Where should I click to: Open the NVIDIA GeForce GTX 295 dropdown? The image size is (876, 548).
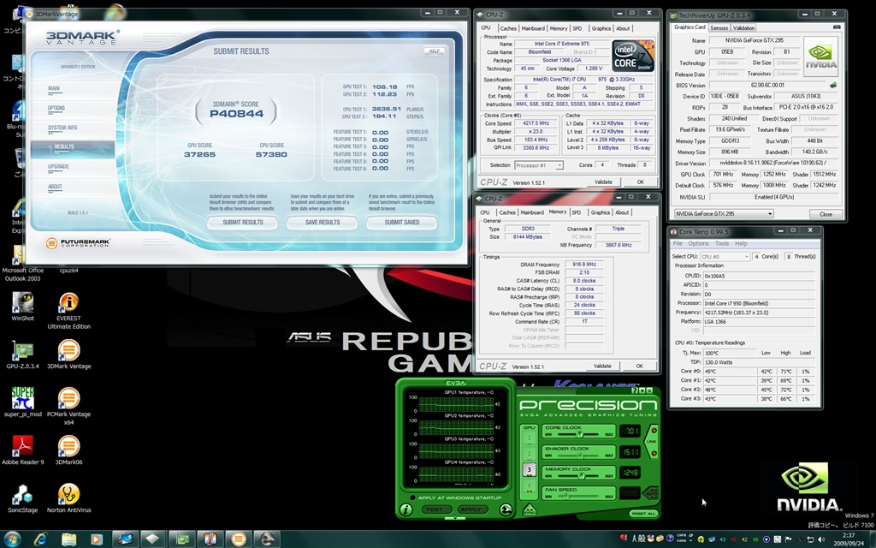coord(724,214)
